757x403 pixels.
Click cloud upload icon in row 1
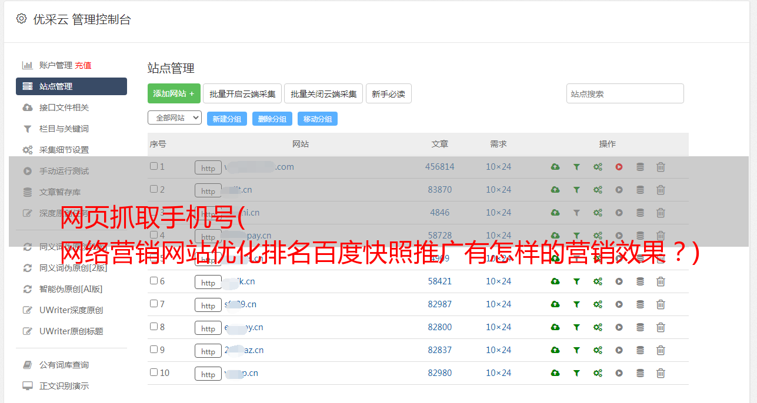pos(555,167)
